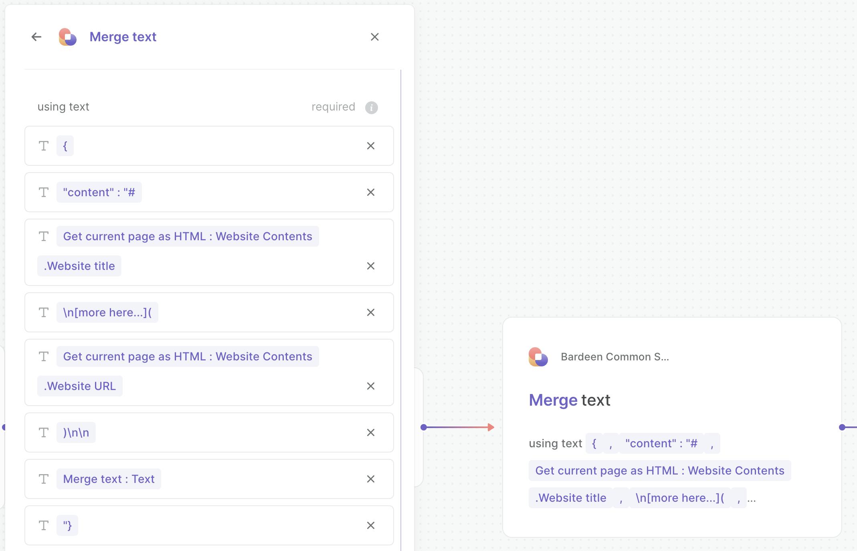Click the text type icon of "content" row
The height and width of the screenshot is (551, 857).
coord(44,192)
